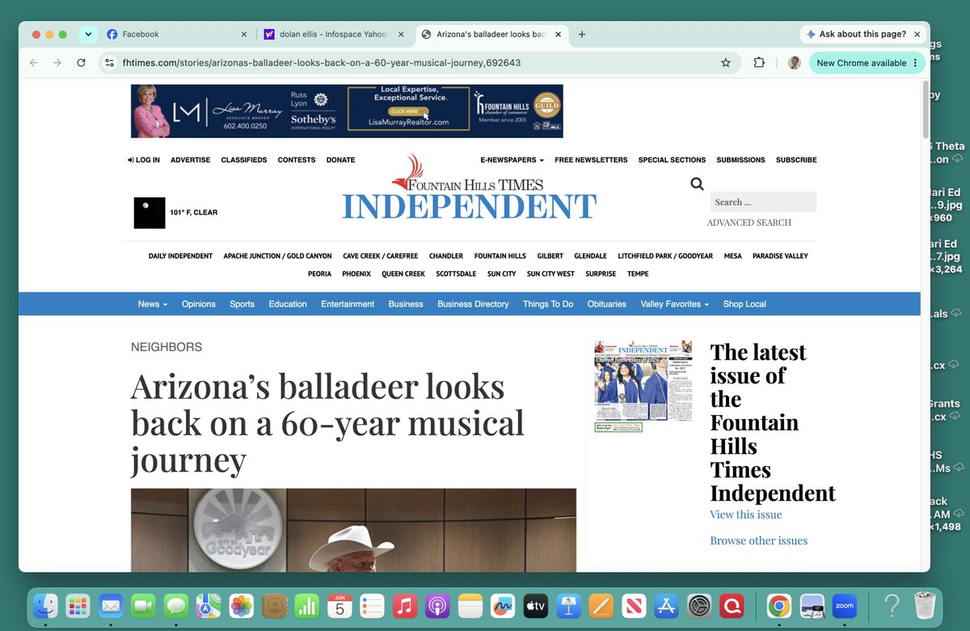Open the latest issue newspaper thumbnail
Screen dimensions: 970x631
pos(643,386)
